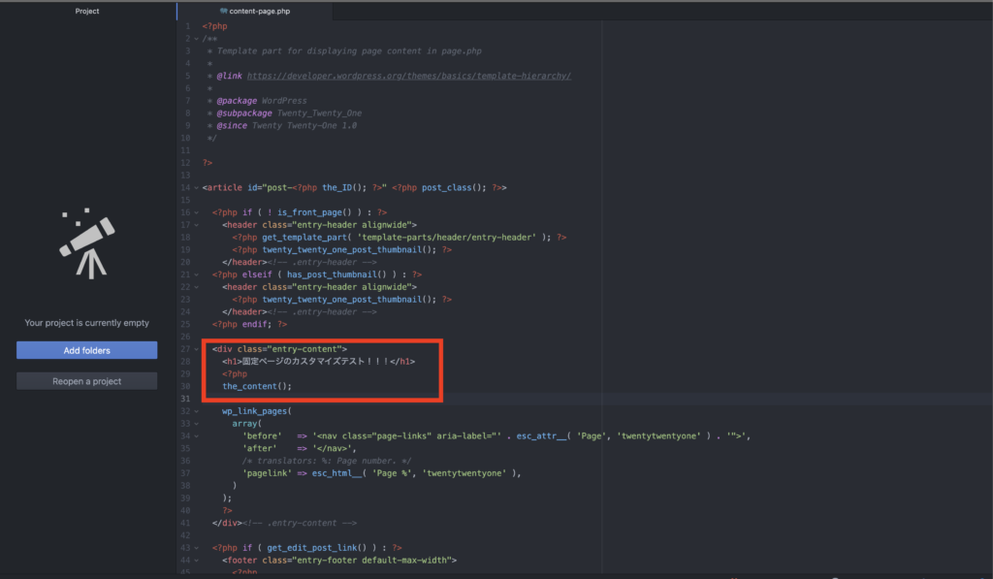Screen dimensions: 993x579
Task: Click opening <?php tag on line 1
Action: pyautogui.click(x=214, y=26)
